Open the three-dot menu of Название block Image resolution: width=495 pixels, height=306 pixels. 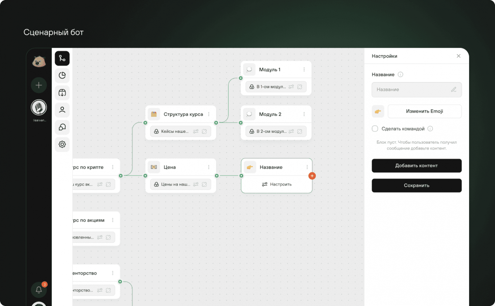tap(307, 167)
